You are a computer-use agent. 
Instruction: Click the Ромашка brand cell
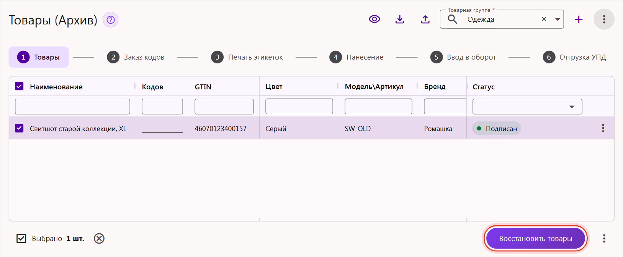pyautogui.click(x=438, y=129)
